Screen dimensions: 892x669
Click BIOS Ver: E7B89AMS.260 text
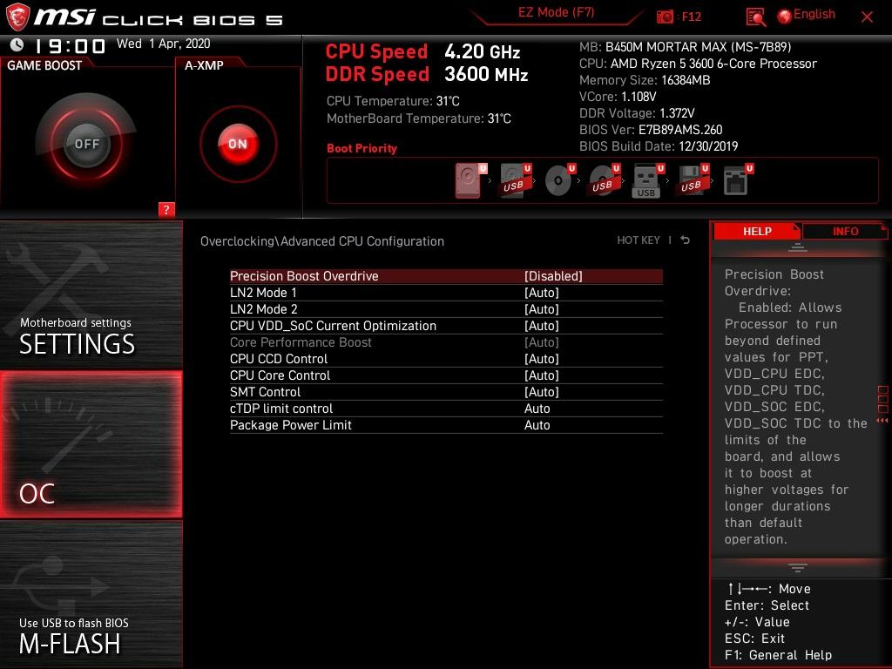click(x=651, y=130)
